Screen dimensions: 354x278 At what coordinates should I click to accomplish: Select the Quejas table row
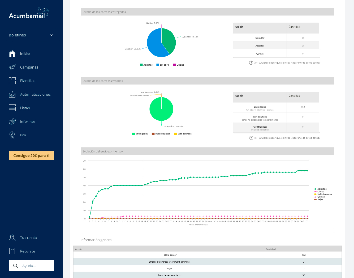pyautogui.click(x=276, y=54)
